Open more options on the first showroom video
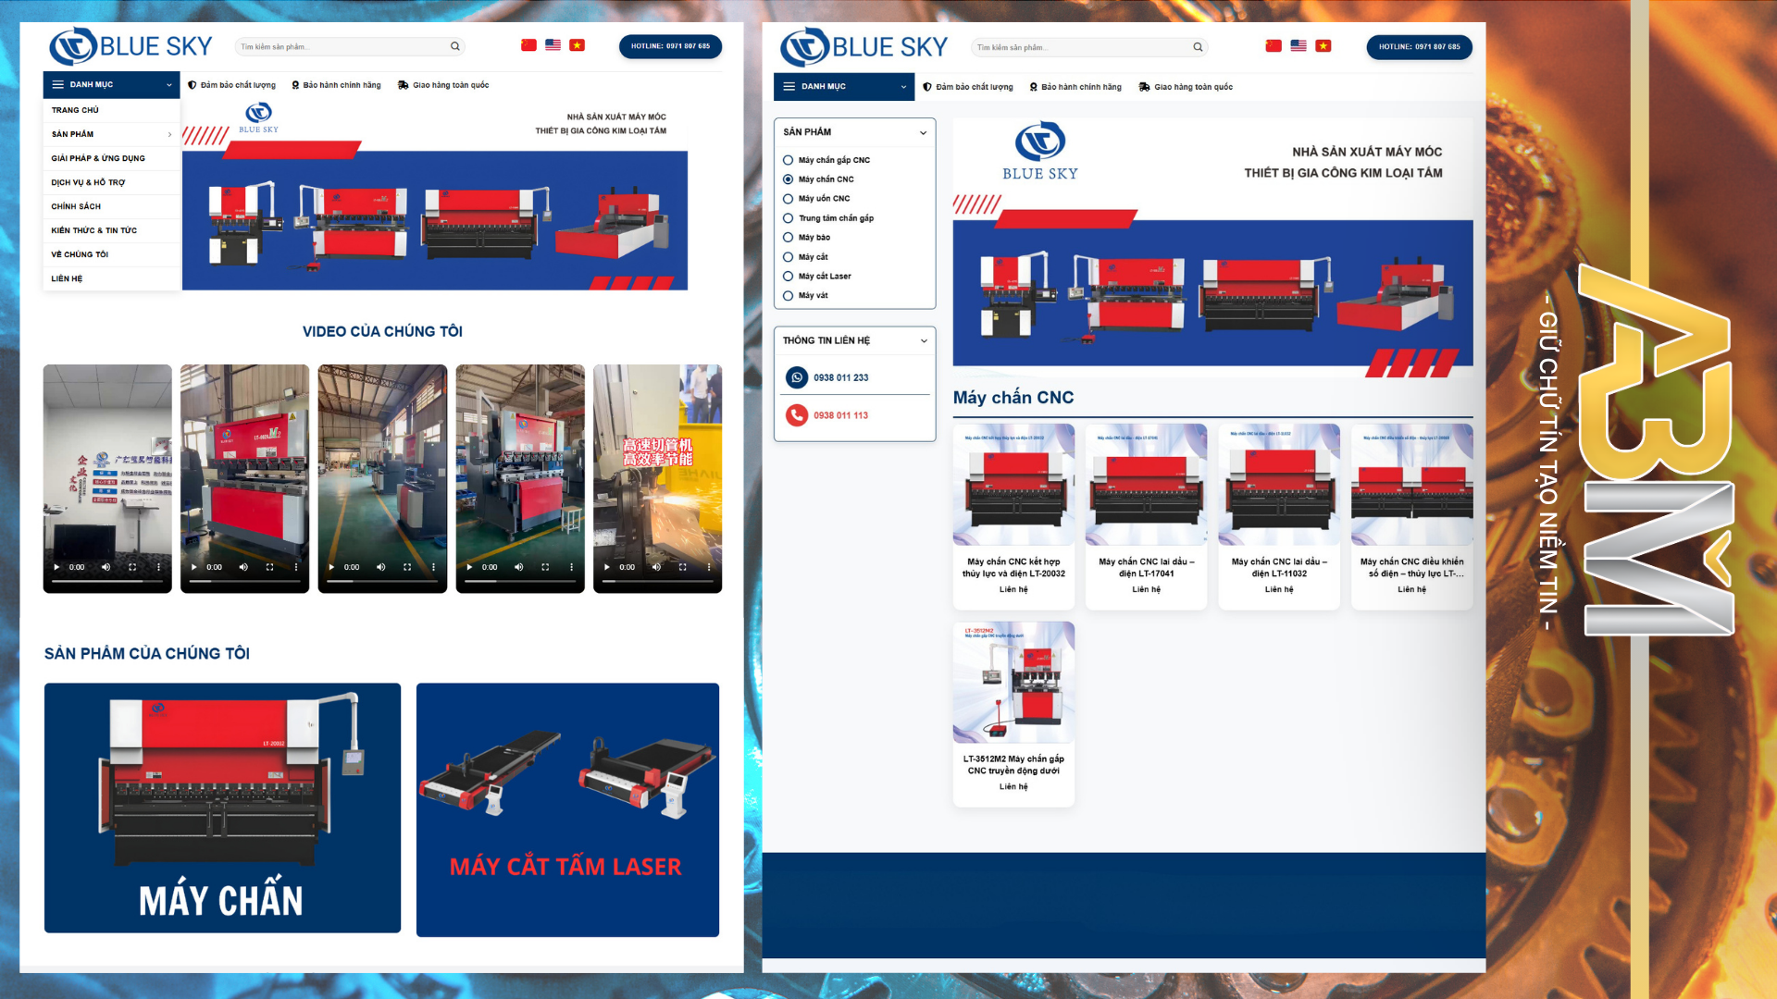Viewport: 1777px width, 999px height. [x=158, y=567]
